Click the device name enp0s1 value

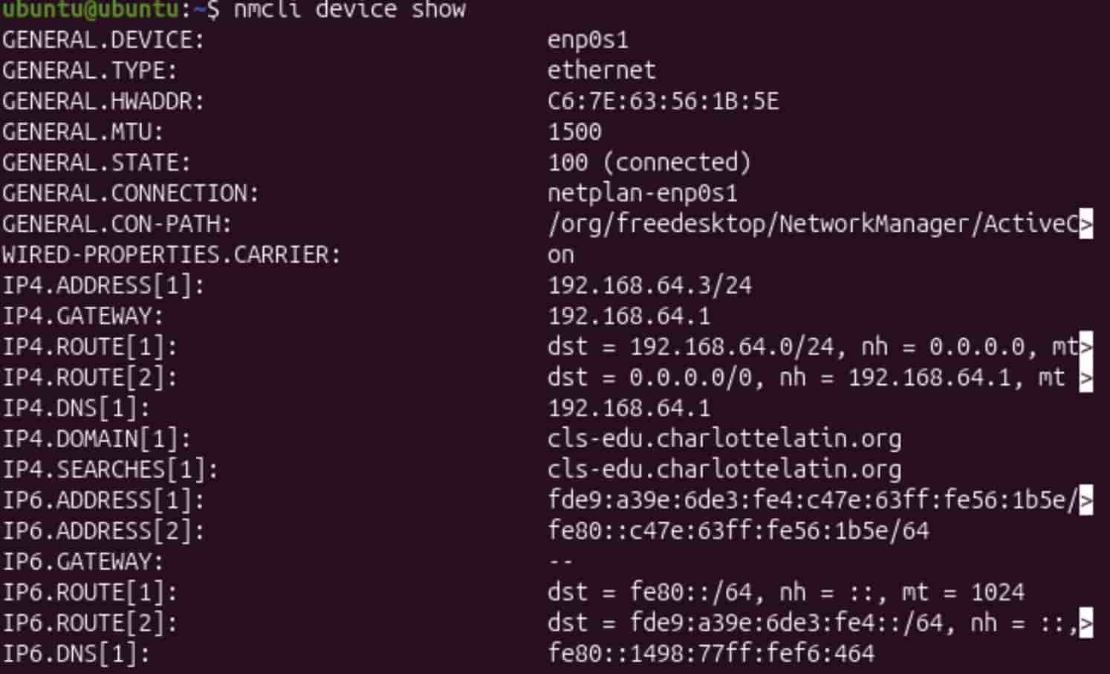pyautogui.click(x=588, y=39)
